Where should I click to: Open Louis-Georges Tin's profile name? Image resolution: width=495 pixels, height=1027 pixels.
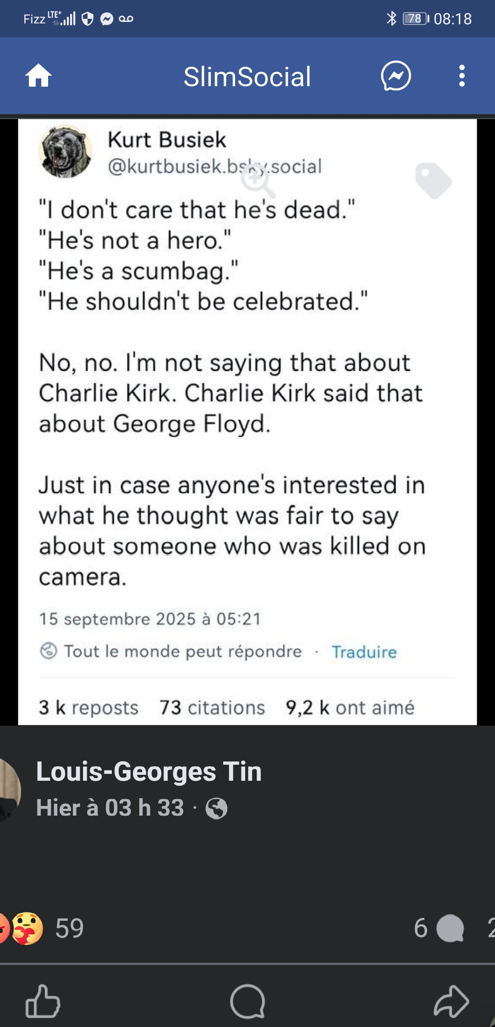[149, 771]
